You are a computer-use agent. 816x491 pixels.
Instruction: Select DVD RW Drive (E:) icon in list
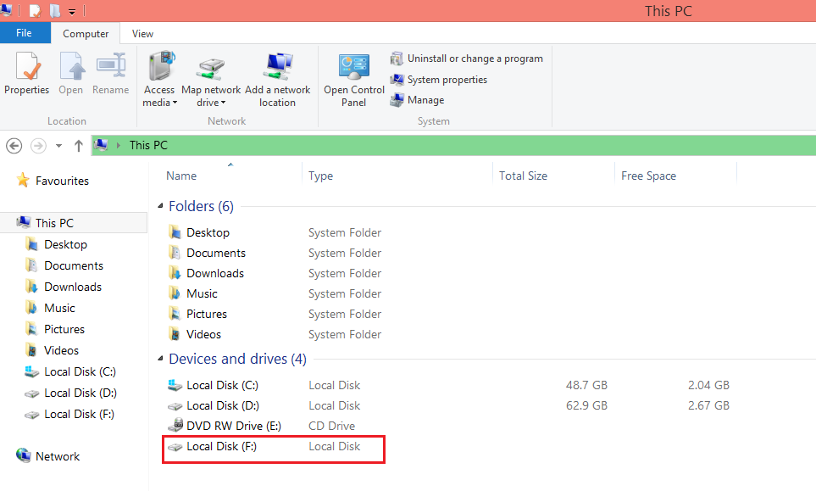pos(176,426)
